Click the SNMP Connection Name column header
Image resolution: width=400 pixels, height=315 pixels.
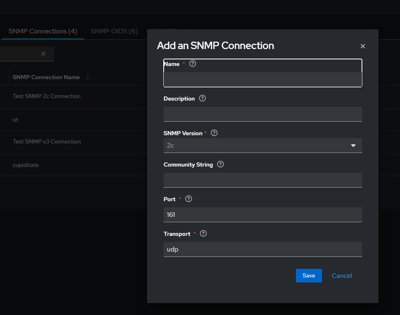tap(46, 77)
